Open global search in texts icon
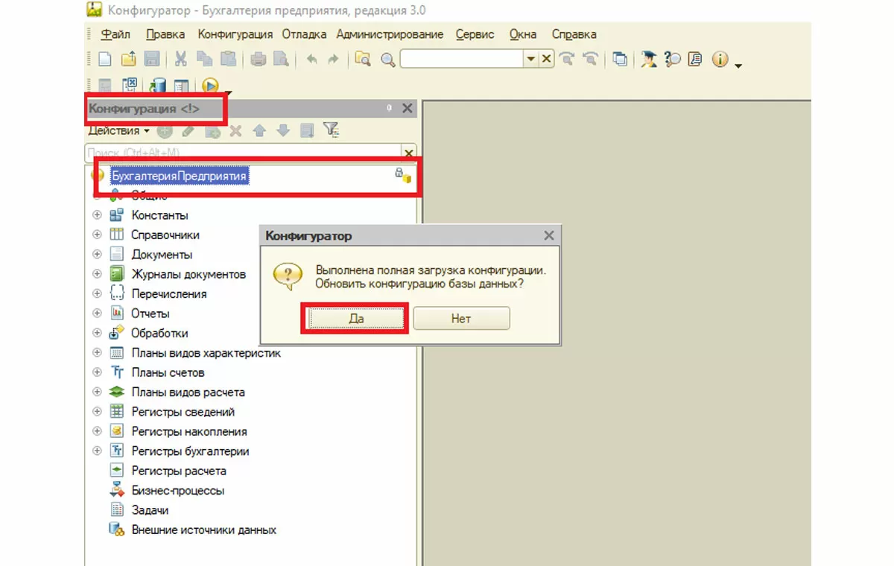This screenshot has height=566, width=894. pos(363,60)
